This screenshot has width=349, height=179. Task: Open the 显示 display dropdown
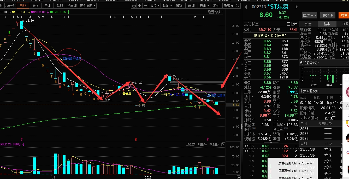204,6
